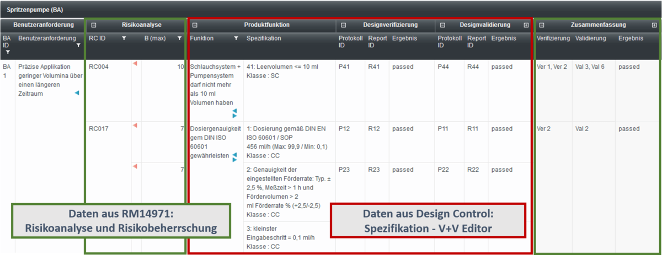Select Dosiergenauigkeit gem DIN ISO cell
Viewport: 662px width, 255px height.
pyautogui.click(x=216, y=142)
